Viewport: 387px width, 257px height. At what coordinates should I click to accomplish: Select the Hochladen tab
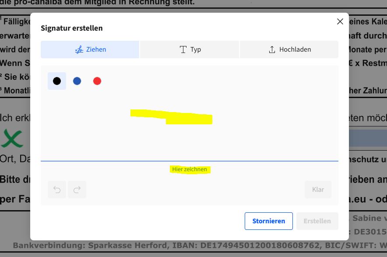(289, 49)
